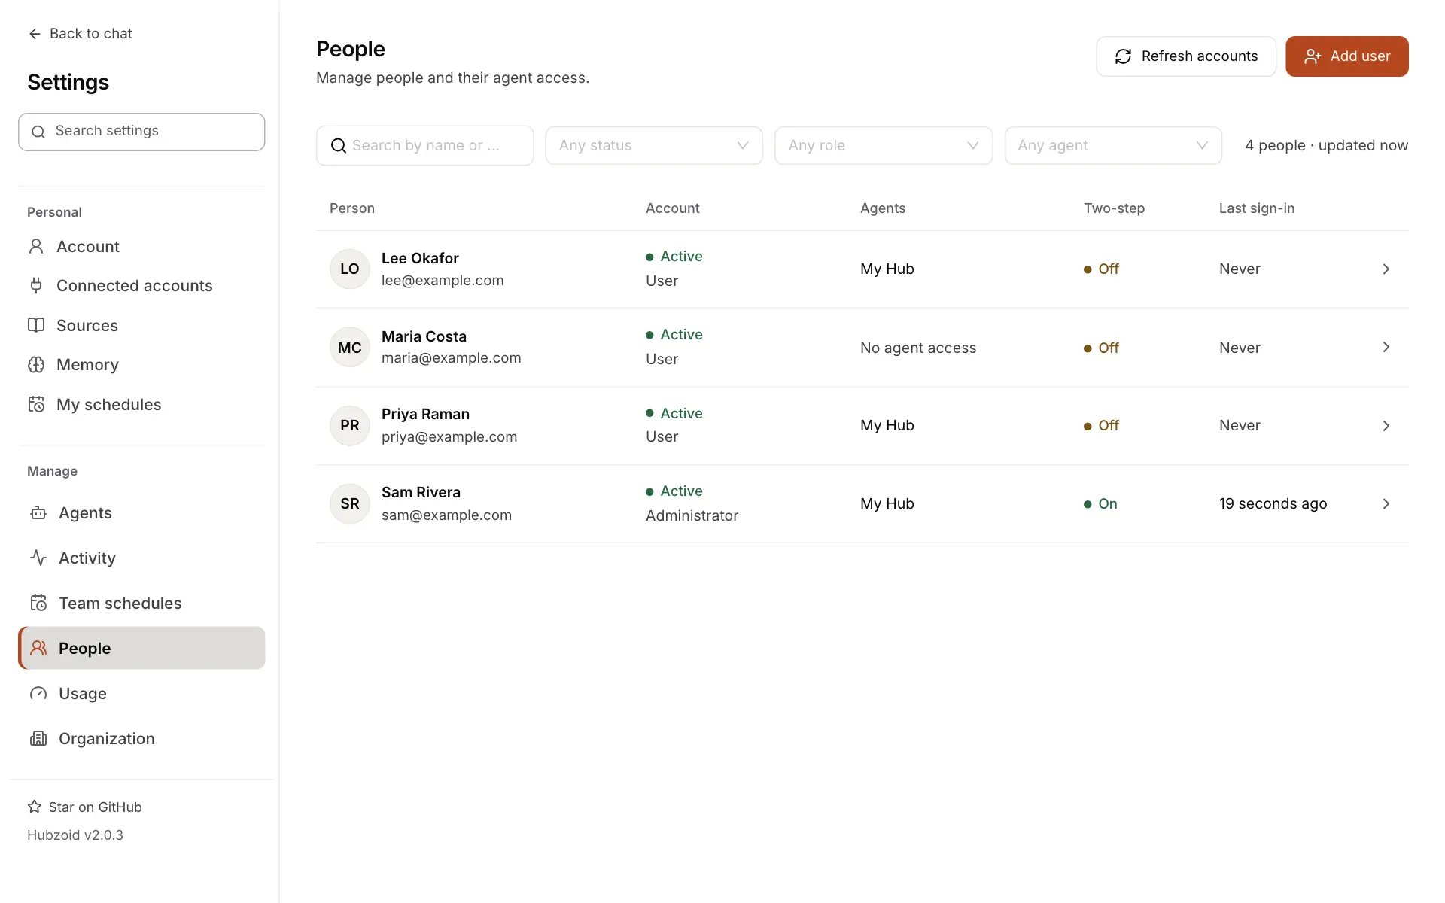1445x903 pixels.
Task: Click the robot icon beside Agents
Action: point(38,513)
